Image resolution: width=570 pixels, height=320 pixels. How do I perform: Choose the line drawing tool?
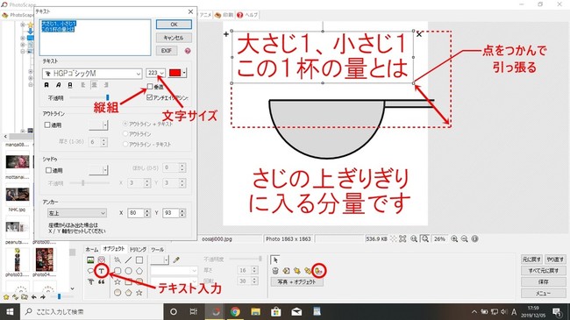[128, 260]
